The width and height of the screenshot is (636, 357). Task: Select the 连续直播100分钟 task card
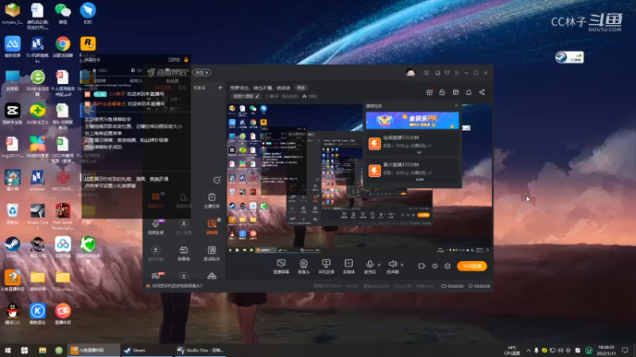coord(412,144)
